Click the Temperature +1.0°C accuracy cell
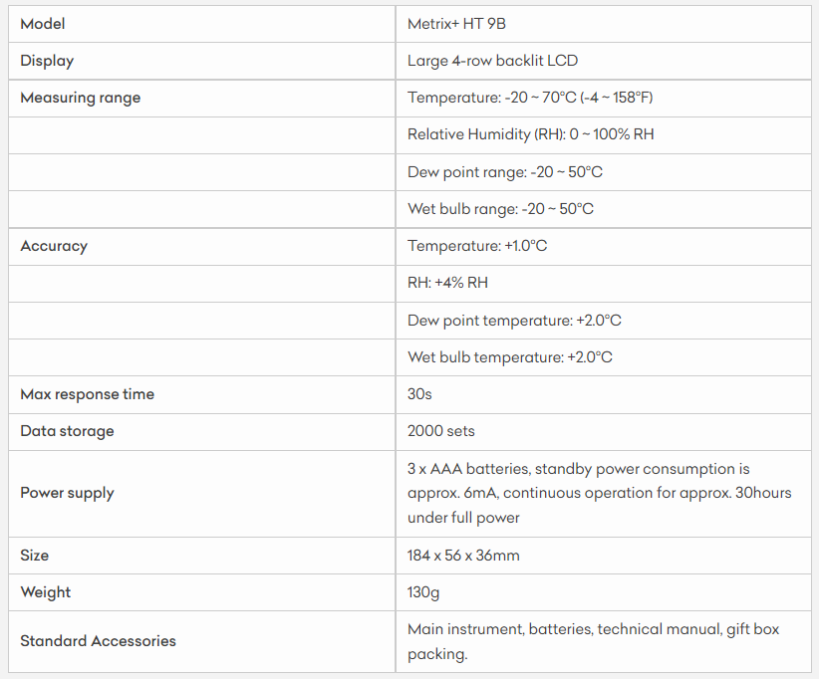 (x=477, y=246)
